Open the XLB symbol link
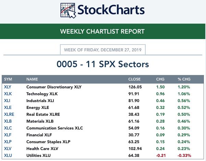The height and width of the screenshot is (161, 206). click(x=8, y=121)
